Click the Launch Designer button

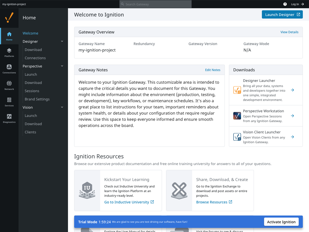pyautogui.click(x=282, y=14)
